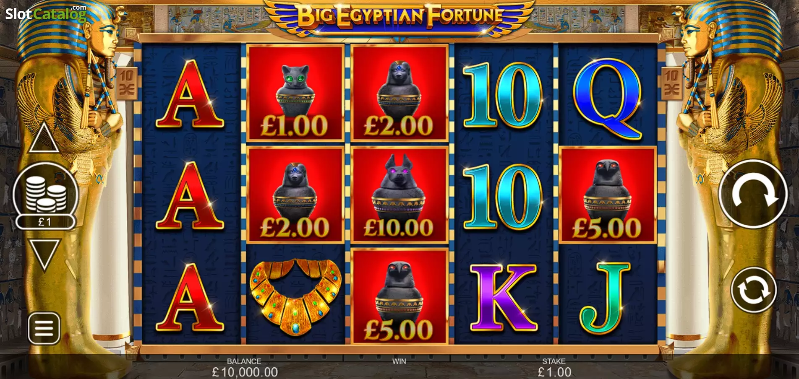Open autoplay with the circular arrows button
Viewport: 799px width, 379px height.
[753, 290]
